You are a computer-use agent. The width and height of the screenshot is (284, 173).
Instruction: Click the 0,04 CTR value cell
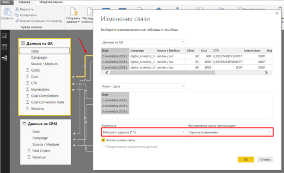[x=227, y=67]
